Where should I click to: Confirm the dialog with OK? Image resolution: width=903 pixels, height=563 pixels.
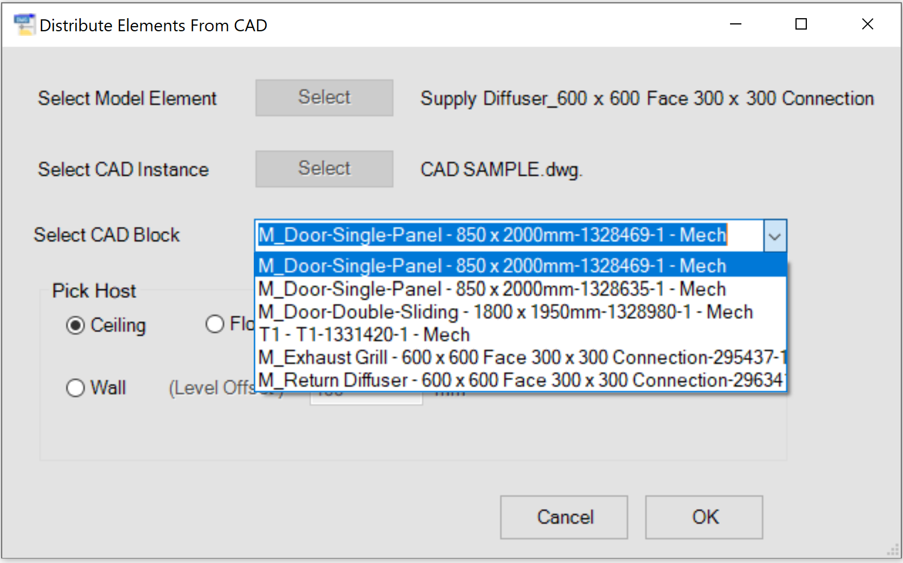tap(704, 517)
